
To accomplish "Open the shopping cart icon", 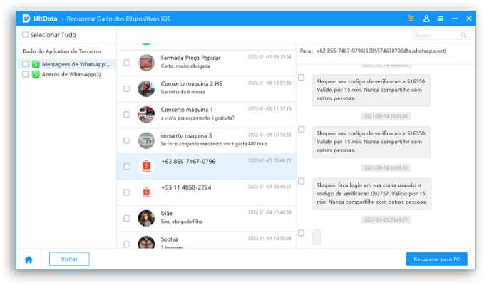I will (411, 19).
